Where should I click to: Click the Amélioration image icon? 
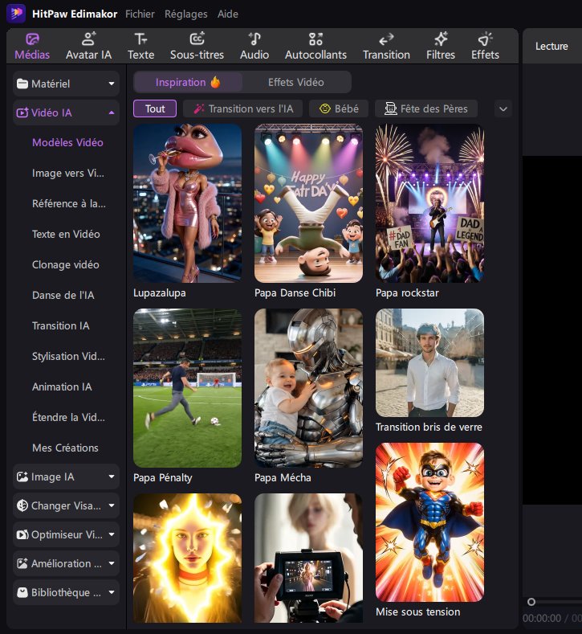click(x=22, y=563)
